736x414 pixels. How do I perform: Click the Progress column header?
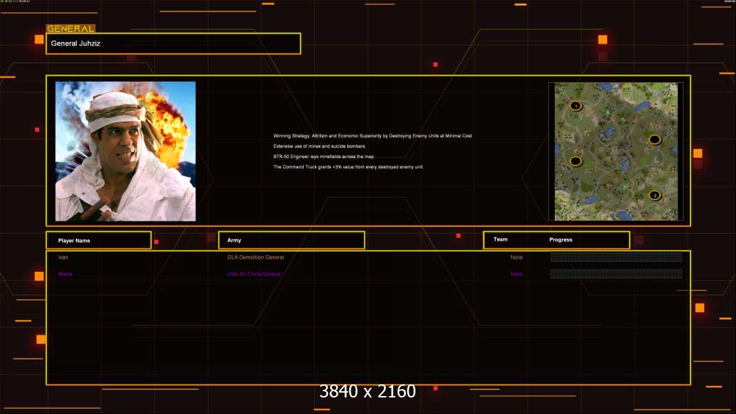point(561,239)
